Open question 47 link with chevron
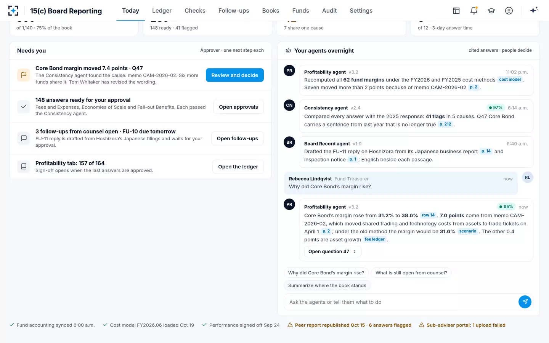This screenshot has height=343, width=549. pyautogui.click(x=332, y=252)
